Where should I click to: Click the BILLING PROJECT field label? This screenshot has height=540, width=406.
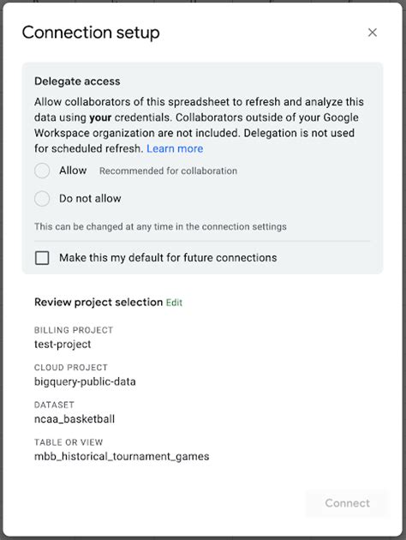pos(74,330)
